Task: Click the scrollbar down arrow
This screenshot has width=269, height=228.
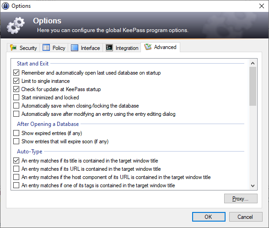Action: click(x=253, y=186)
